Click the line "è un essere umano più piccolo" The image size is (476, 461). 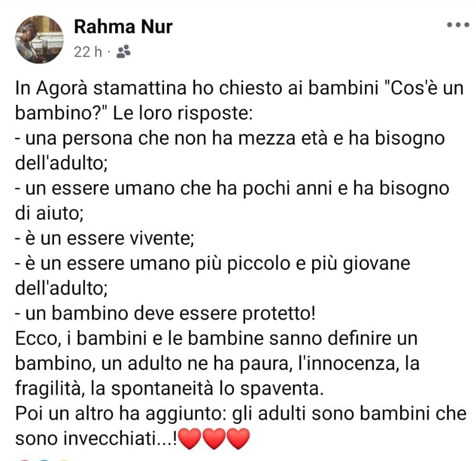coord(213,264)
